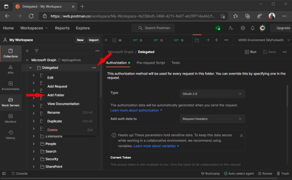This screenshot has width=292, height=180.
Task: Open collections panel more options (three dots)
Action: [97, 51]
